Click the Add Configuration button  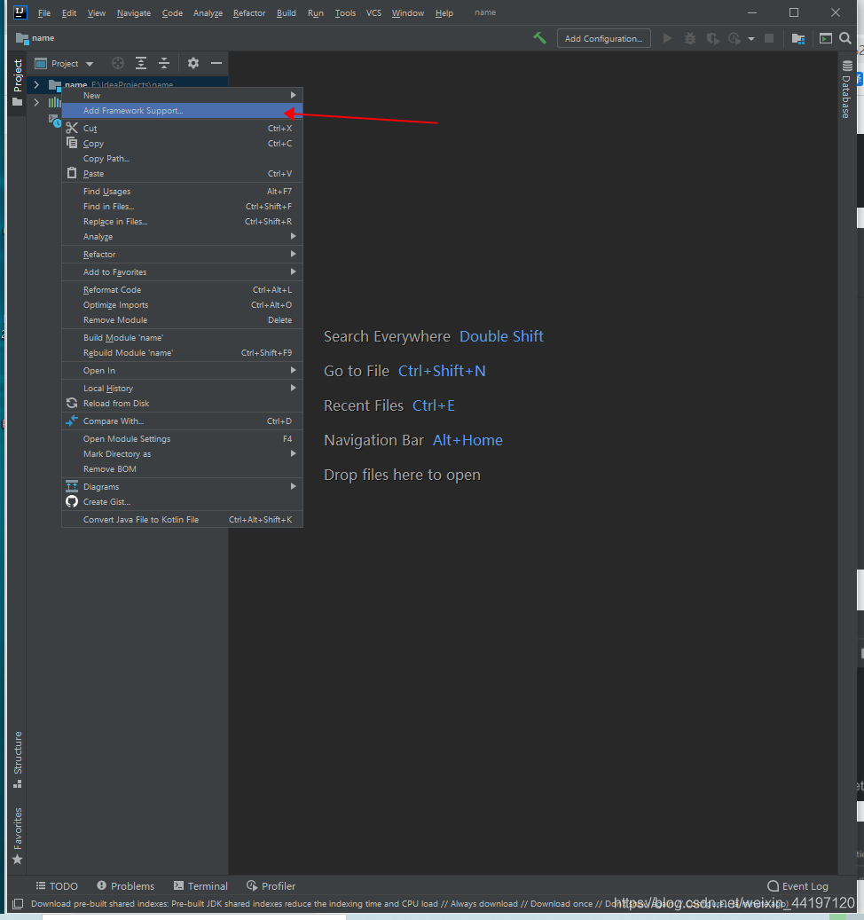pos(603,38)
